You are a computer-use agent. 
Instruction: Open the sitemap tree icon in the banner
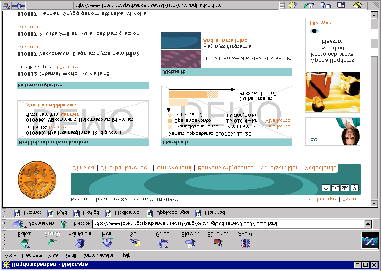(335, 188)
